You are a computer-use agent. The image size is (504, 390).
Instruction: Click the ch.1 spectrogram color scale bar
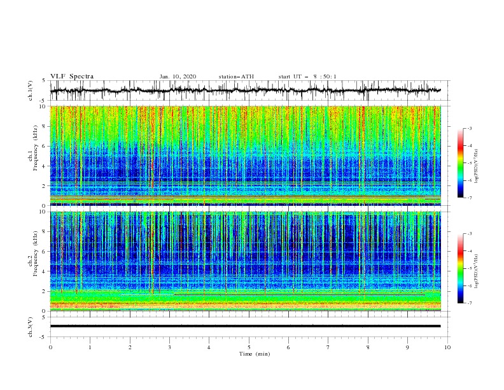[x=460, y=163]
